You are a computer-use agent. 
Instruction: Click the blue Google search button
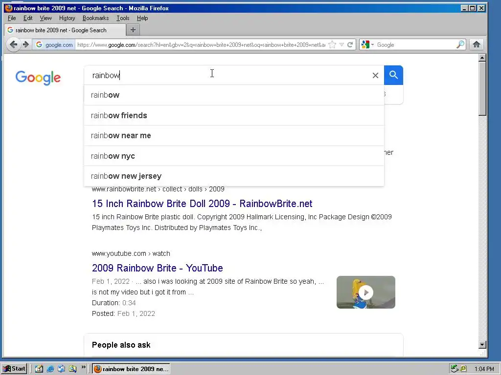click(393, 75)
